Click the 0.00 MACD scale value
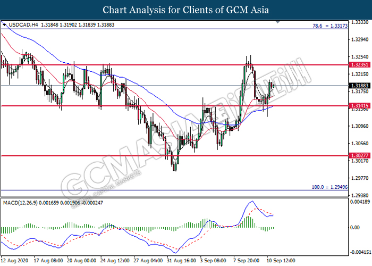The image size is (372, 266). pos(355,228)
